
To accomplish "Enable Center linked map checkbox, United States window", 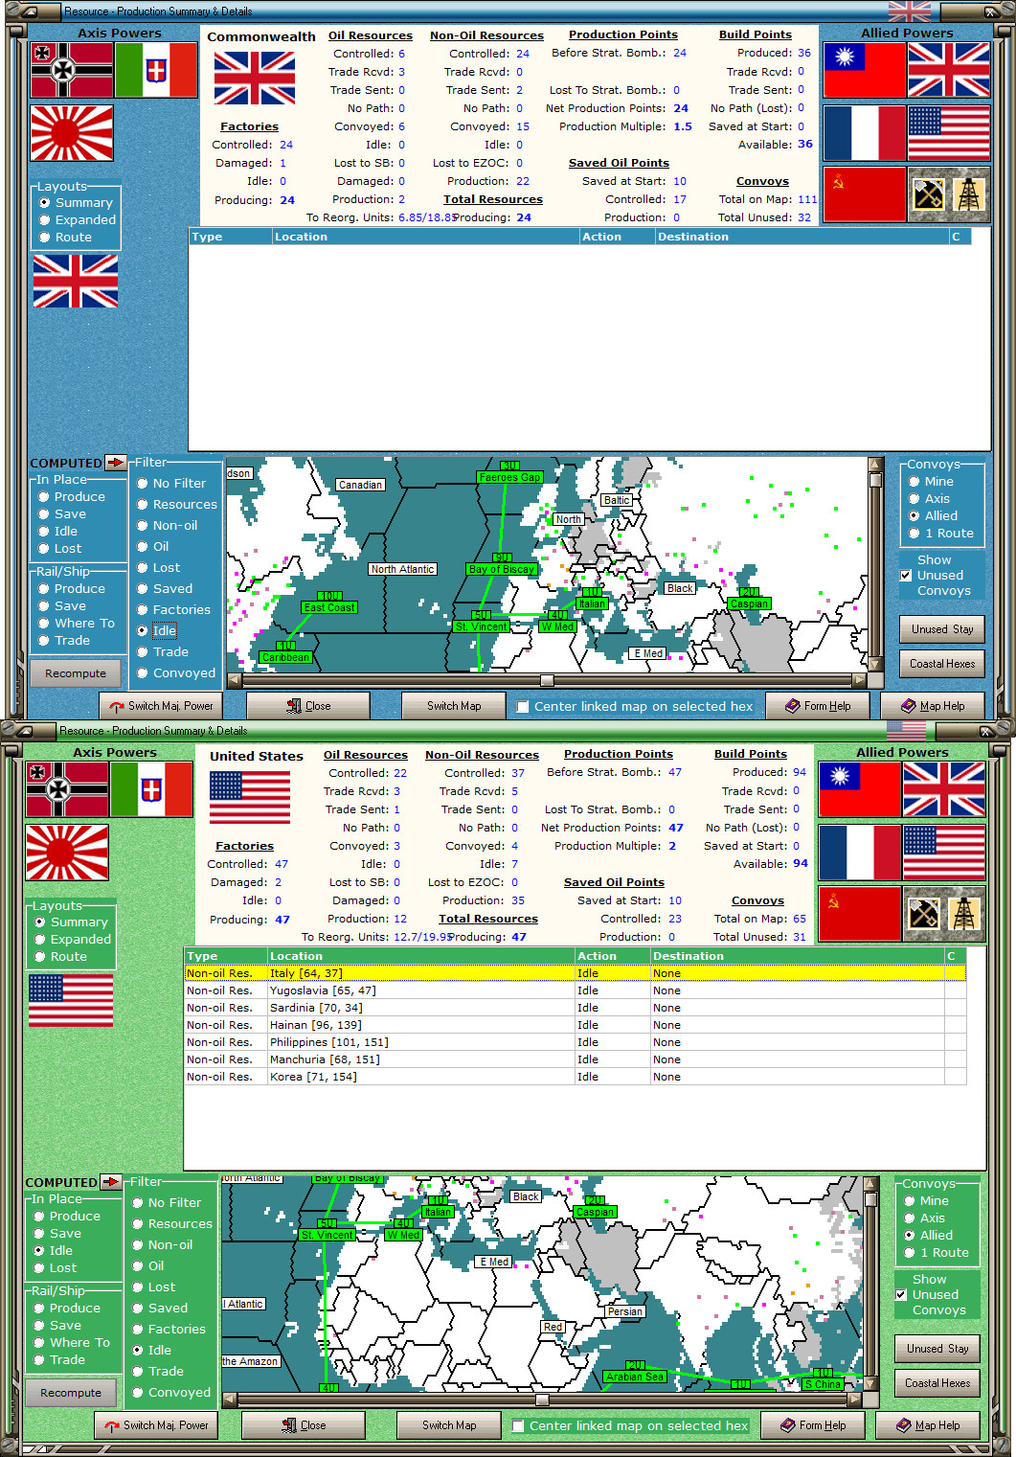I will [518, 1426].
